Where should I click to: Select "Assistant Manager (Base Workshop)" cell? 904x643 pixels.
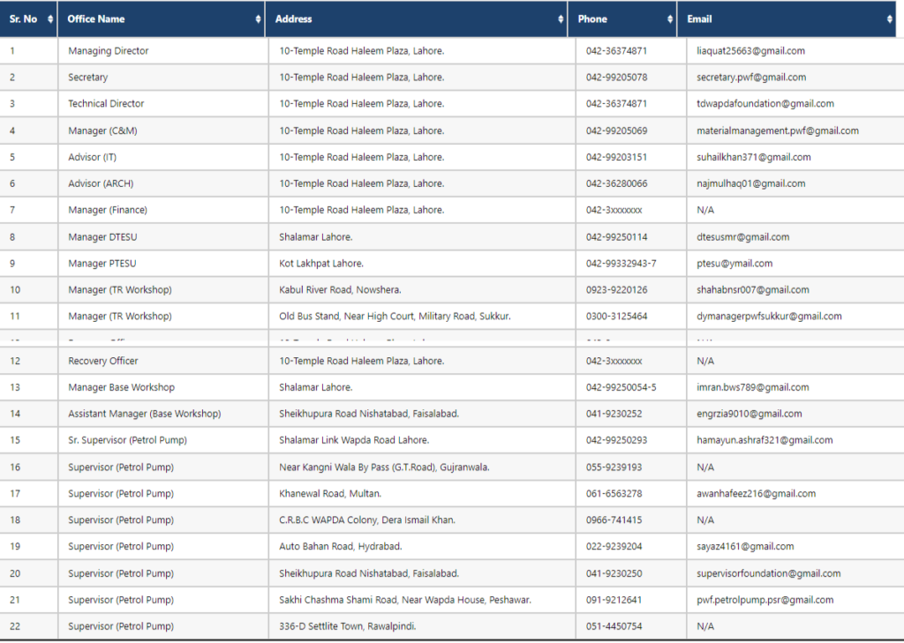point(145,415)
